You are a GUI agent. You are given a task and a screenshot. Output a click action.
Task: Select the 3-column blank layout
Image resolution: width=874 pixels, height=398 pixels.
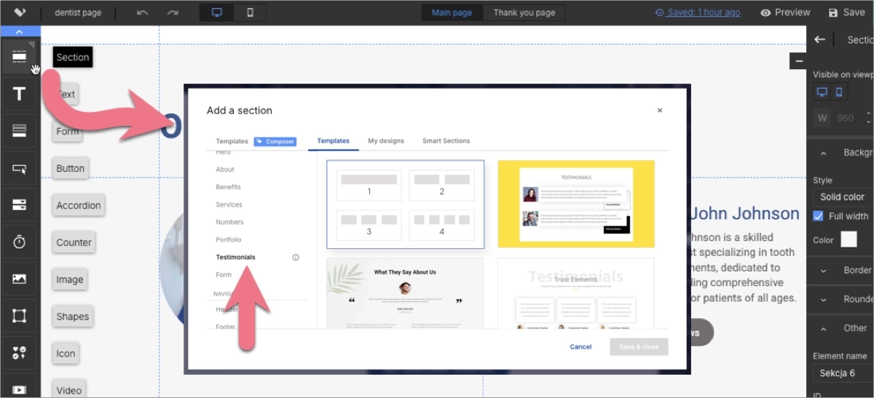coord(369,226)
